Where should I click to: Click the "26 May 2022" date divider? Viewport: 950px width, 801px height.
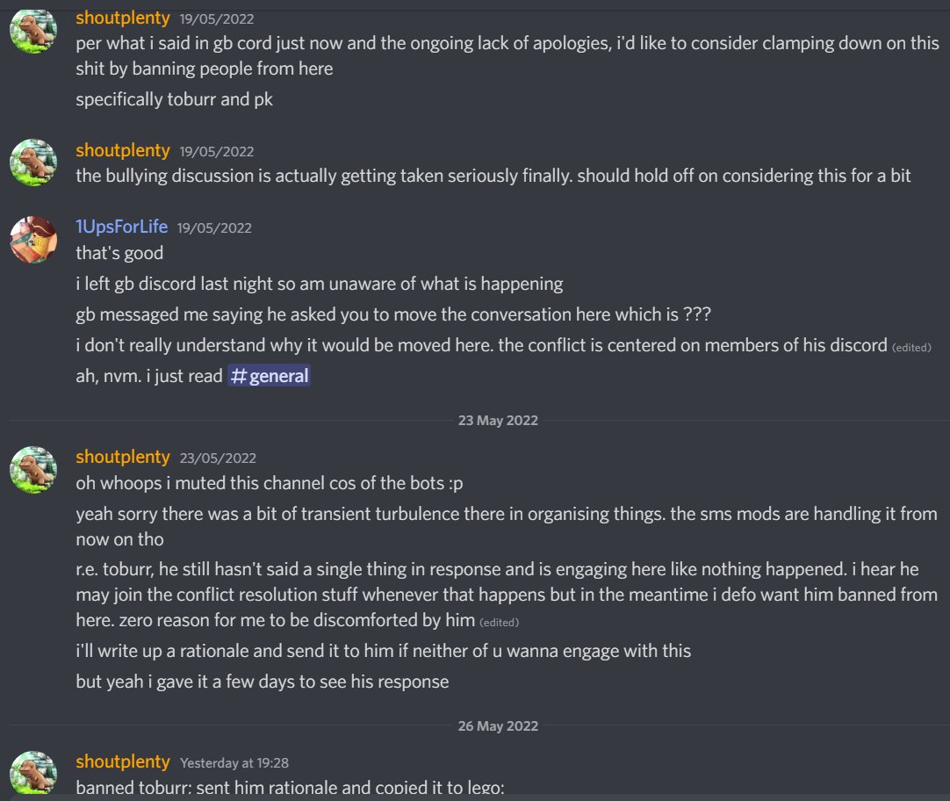click(x=498, y=726)
